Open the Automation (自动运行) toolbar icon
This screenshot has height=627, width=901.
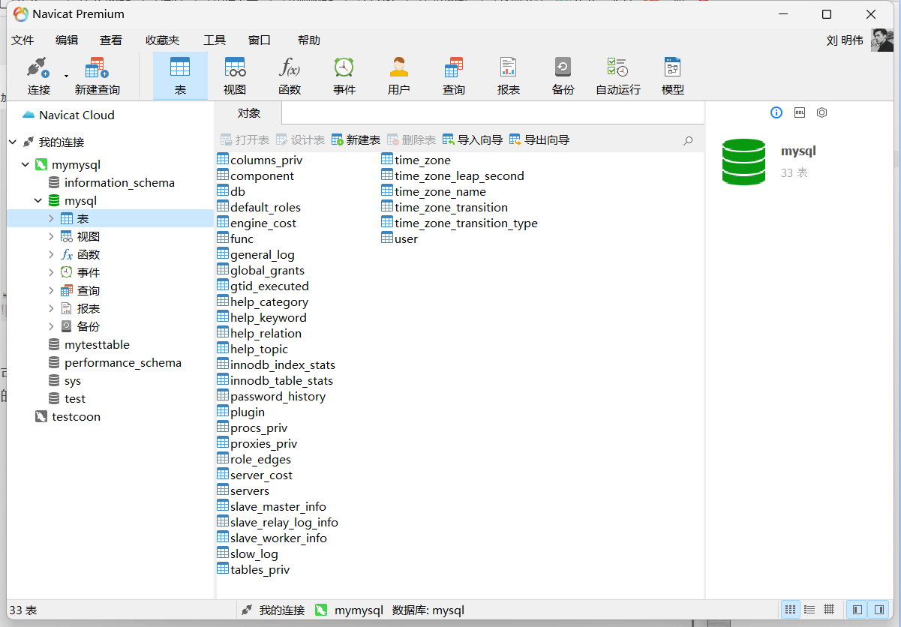618,76
